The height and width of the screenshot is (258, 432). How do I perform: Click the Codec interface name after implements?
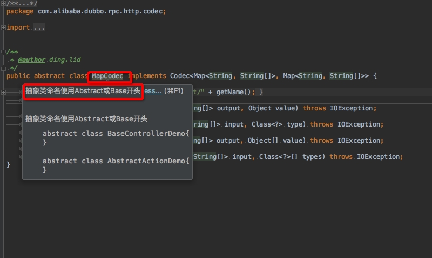pos(181,76)
